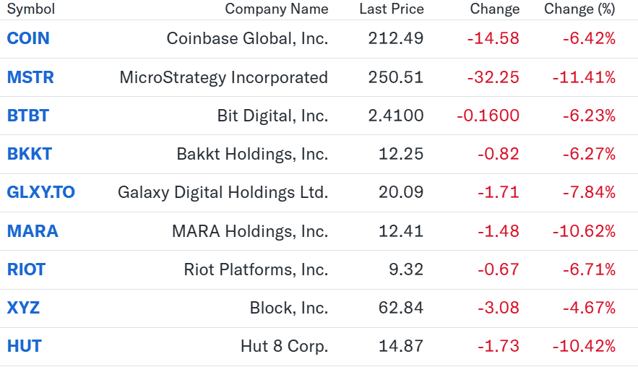This screenshot has width=638, height=367.
Task: Select the Coinbase Global, Inc. company name
Action: click(x=247, y=39)
